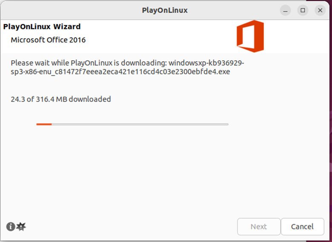Minimize the PlayOnLinux window

[x=286, y=10]
